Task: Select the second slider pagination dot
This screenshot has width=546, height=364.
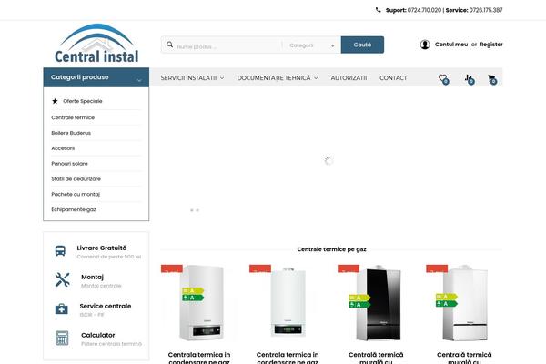Action: [197, 210]
